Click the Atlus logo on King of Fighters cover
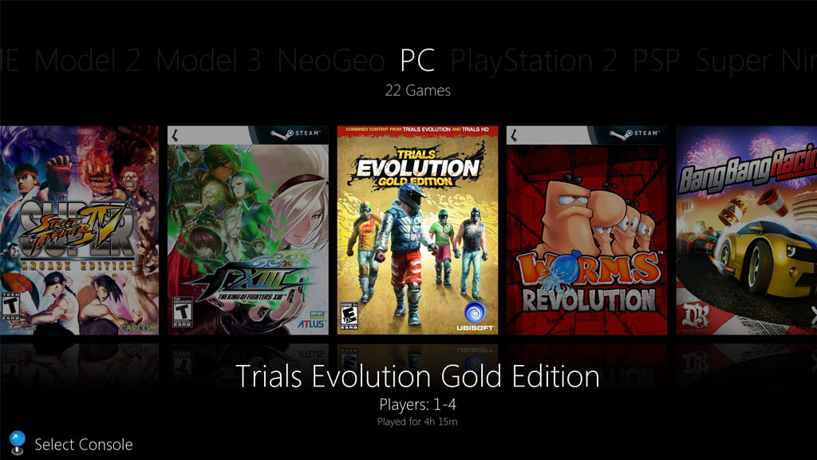Viewport: 817px width, 460px height. (311, 324)
